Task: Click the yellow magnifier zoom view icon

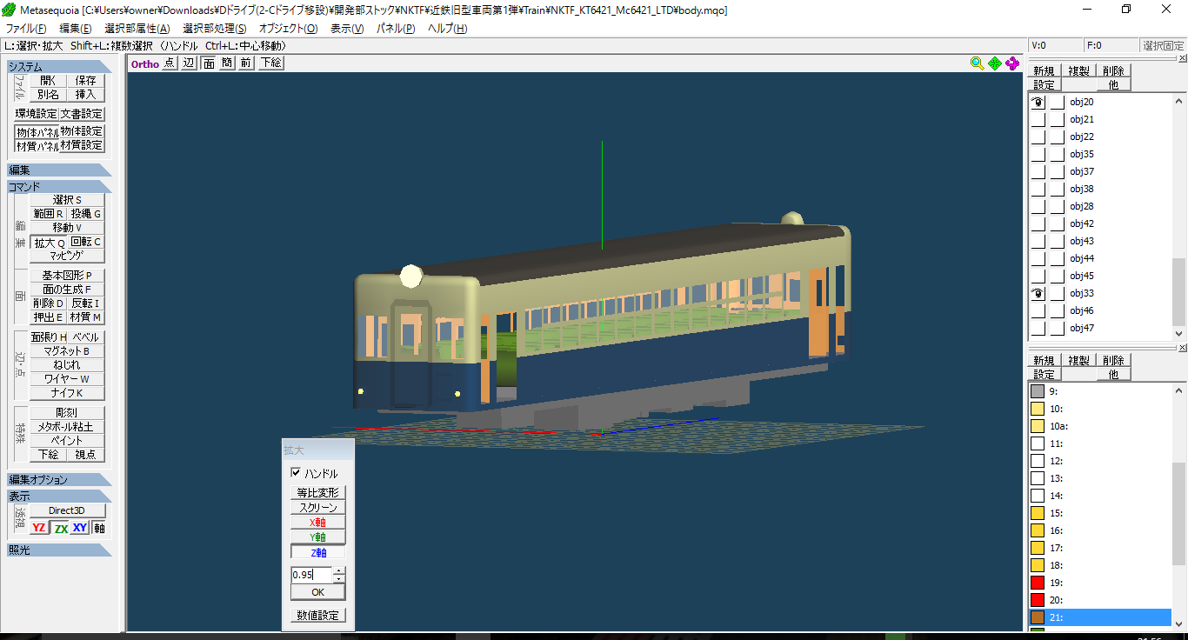Action: [978, 63]
